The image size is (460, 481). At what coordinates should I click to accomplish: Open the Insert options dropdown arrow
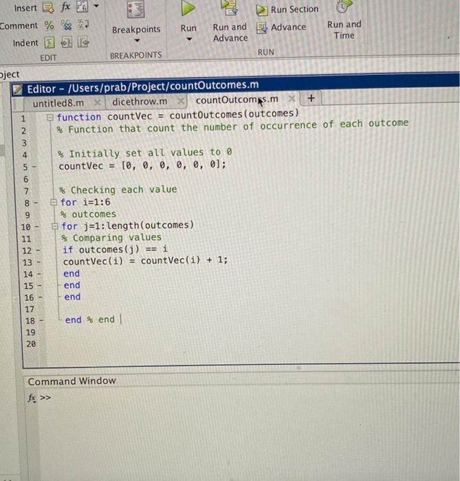click(x=96, y=5)
